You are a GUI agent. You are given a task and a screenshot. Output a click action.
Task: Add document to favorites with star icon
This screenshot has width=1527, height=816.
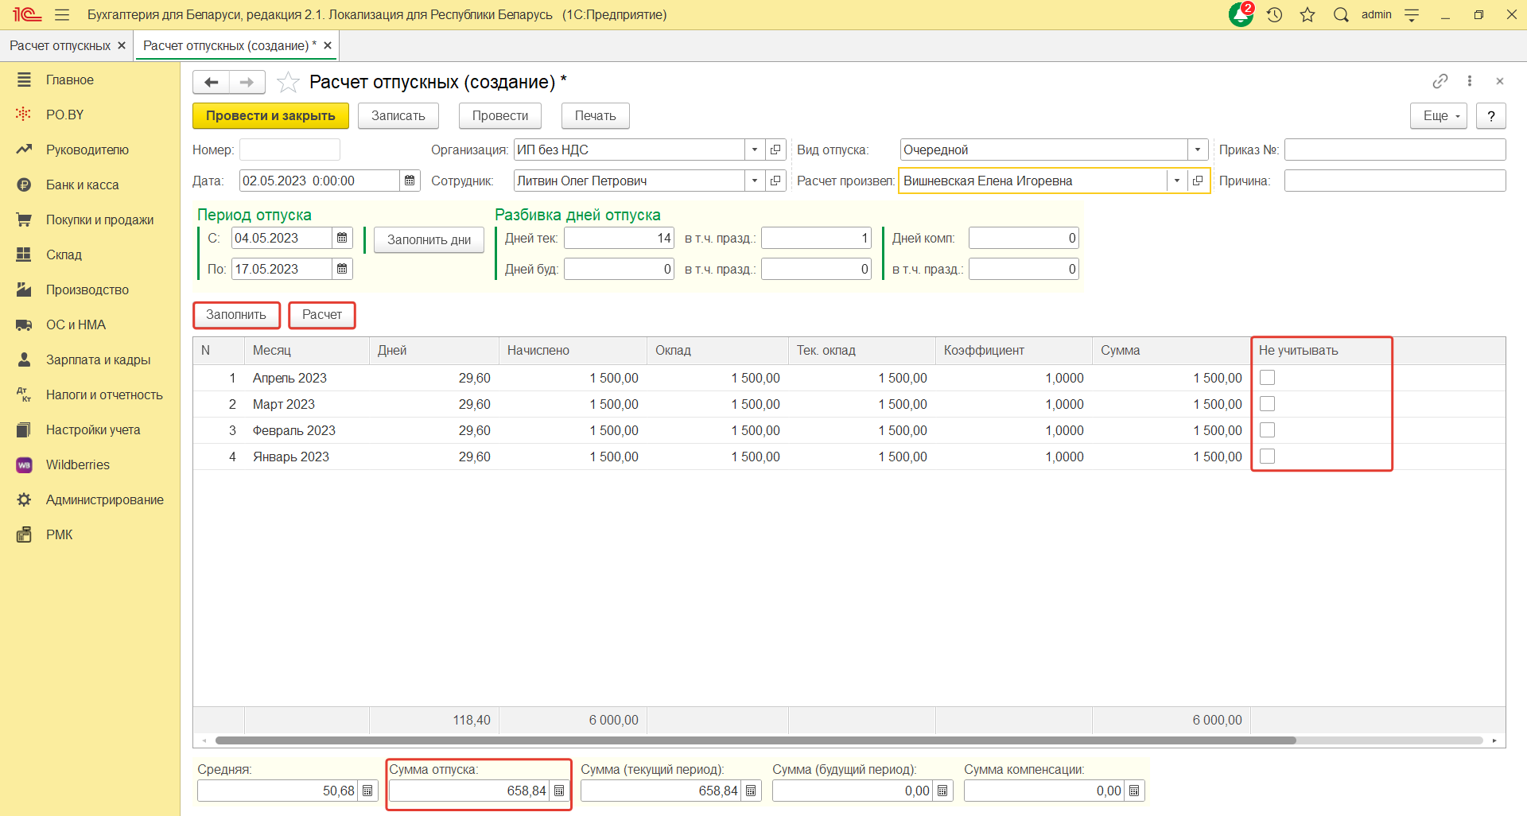[288, 83]
